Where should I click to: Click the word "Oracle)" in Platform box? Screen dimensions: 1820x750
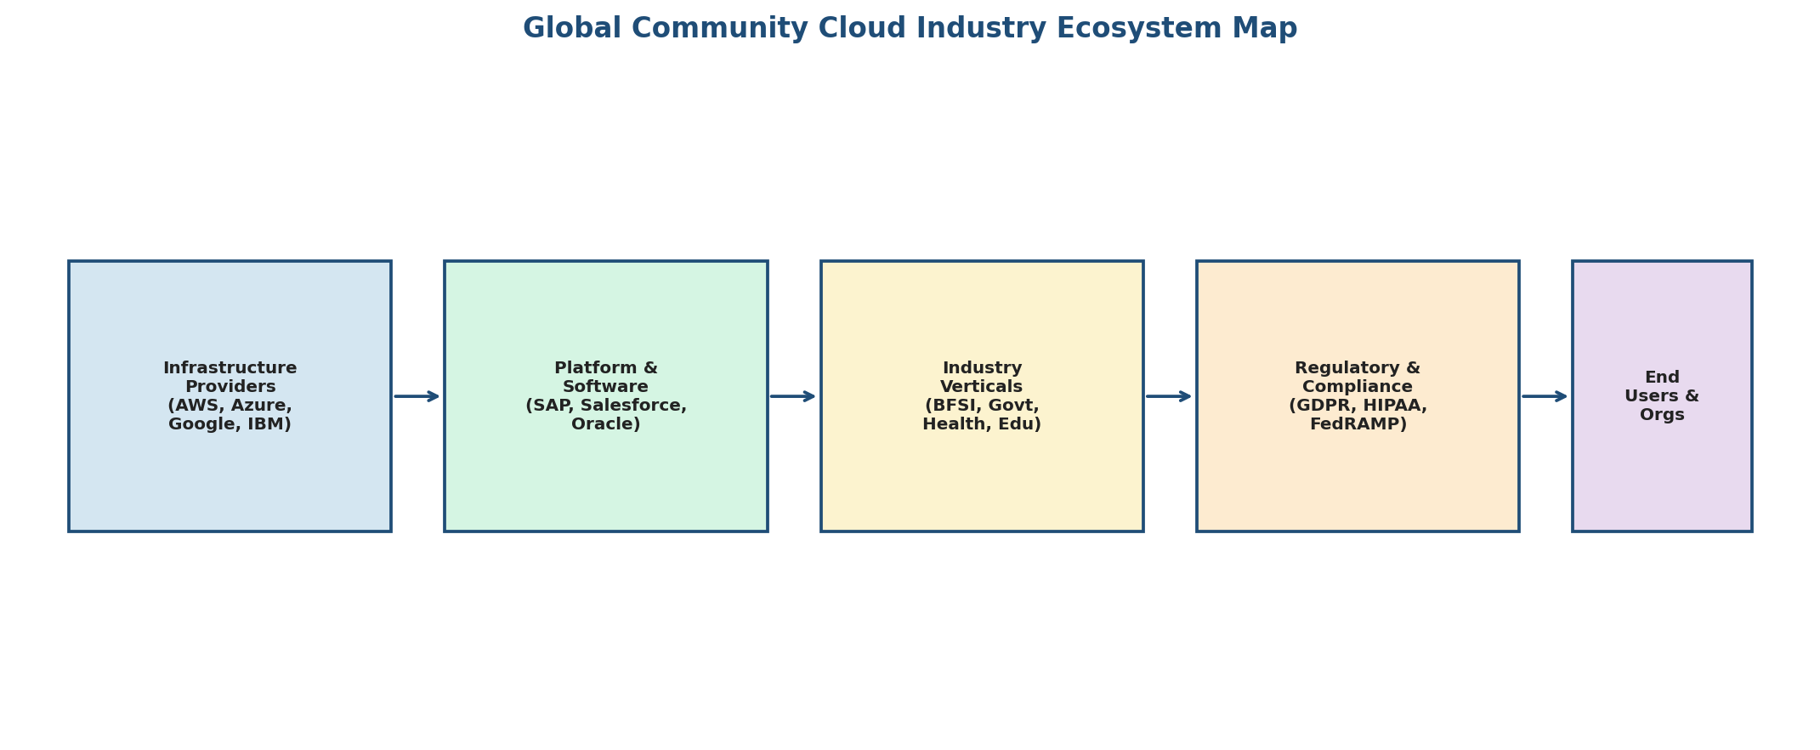(x=605, y=424)
